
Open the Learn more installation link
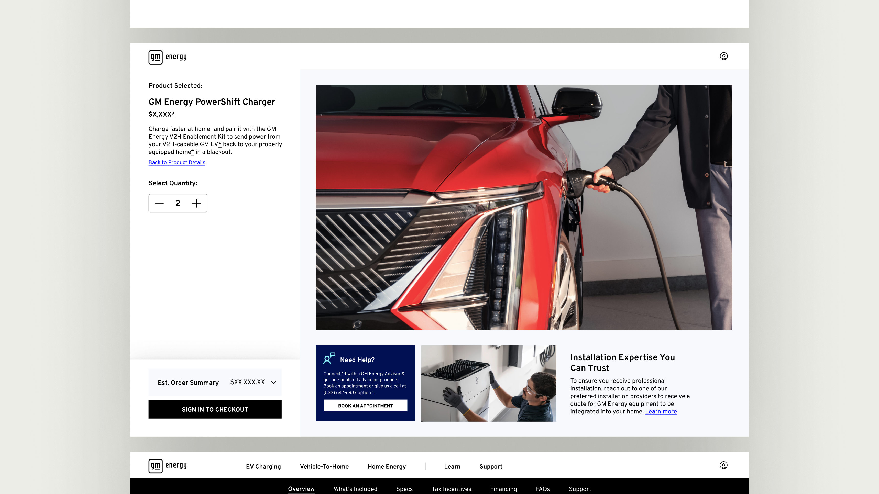point(661,411)
